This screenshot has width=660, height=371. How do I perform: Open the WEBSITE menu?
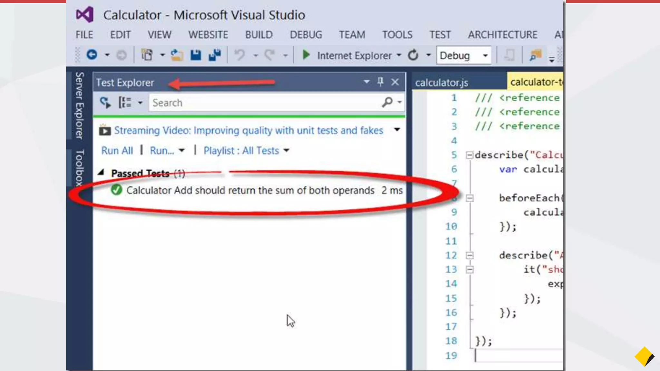(208, 34)
